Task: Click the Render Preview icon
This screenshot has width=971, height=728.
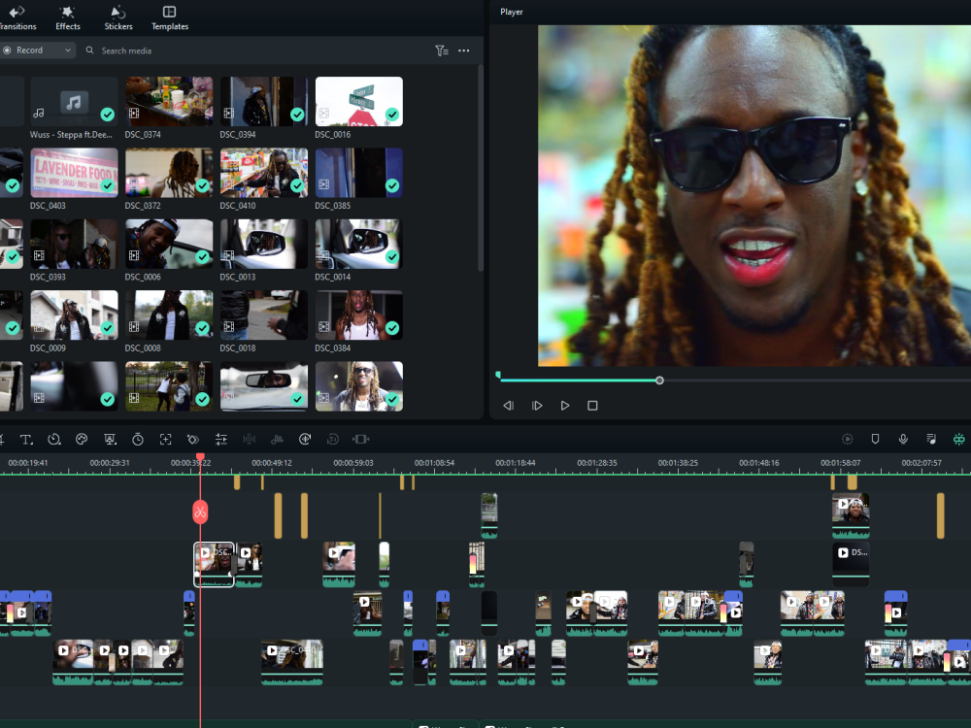Action: coord(847,440)
